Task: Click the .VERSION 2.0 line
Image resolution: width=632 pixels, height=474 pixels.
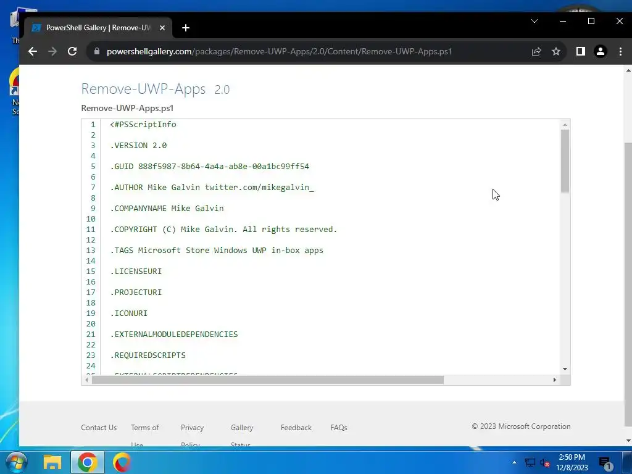Action: (x=138, y=146)
